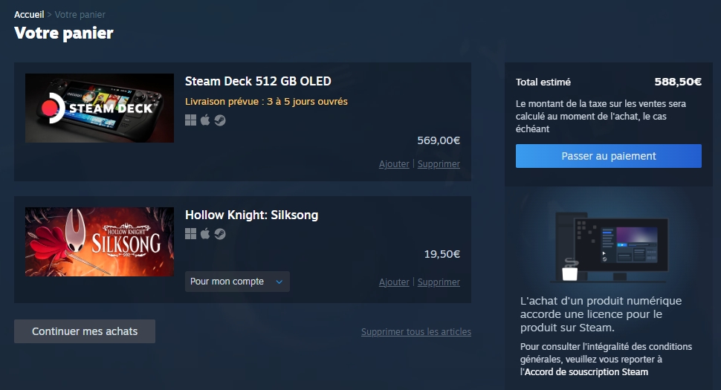Image resolution: width=721 pixels, height=390 pixels.
Task: Open the Silksong game thumbnail
Action: coord(100,241)
